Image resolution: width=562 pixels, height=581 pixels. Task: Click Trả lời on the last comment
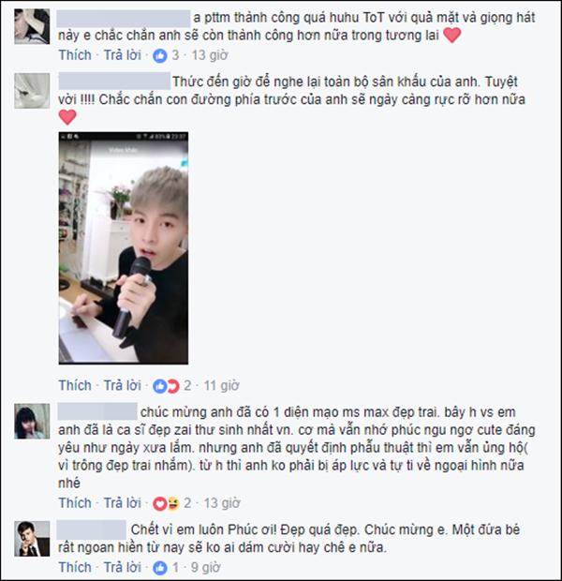pyautogui.click(x=123, y=567)
